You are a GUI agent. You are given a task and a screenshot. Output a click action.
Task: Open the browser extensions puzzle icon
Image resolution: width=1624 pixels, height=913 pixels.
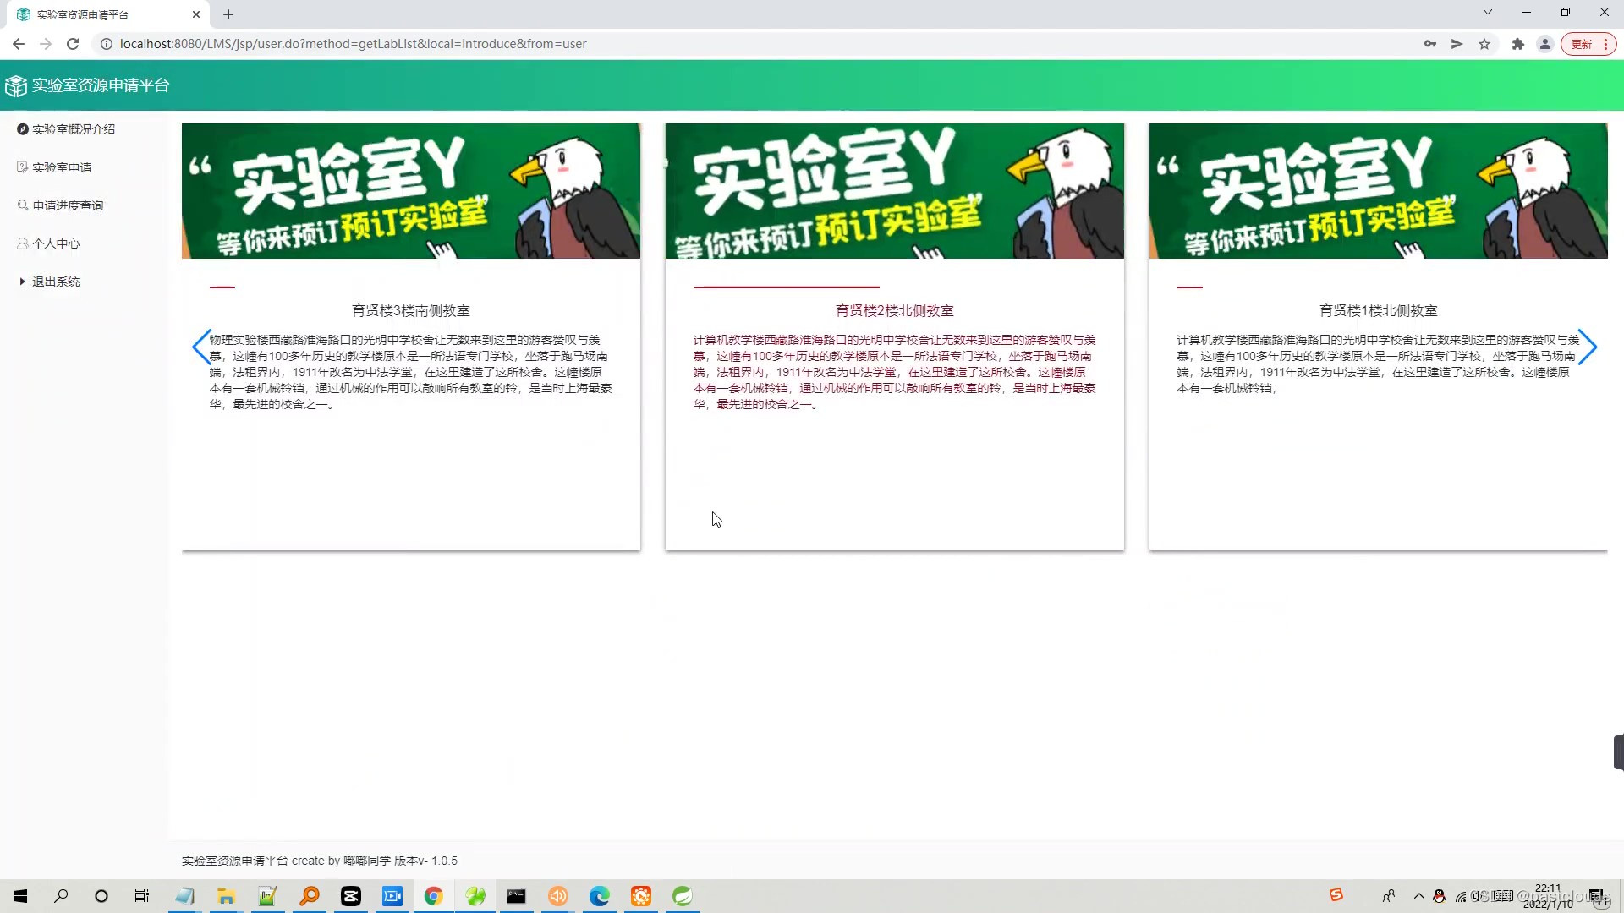1517,44
